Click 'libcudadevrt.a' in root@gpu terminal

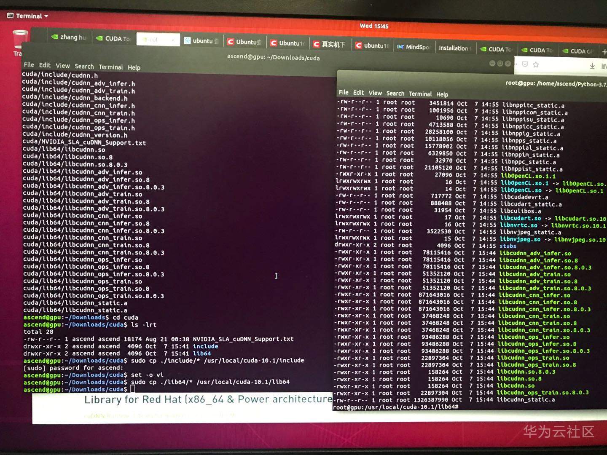coord(524,197)
